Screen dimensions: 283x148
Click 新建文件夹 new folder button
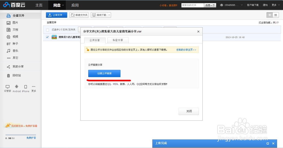79,15
